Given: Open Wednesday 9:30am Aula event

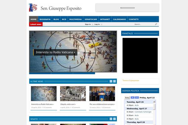Looking at the screenshot, I should tap(139, 115).
